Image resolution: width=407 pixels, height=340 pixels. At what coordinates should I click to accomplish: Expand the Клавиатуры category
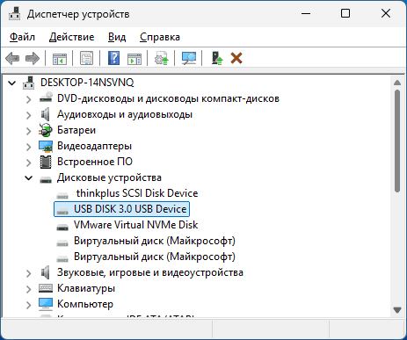tap(28, 289)
